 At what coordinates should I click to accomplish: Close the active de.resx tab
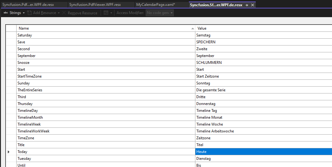[x=253, y=5]
